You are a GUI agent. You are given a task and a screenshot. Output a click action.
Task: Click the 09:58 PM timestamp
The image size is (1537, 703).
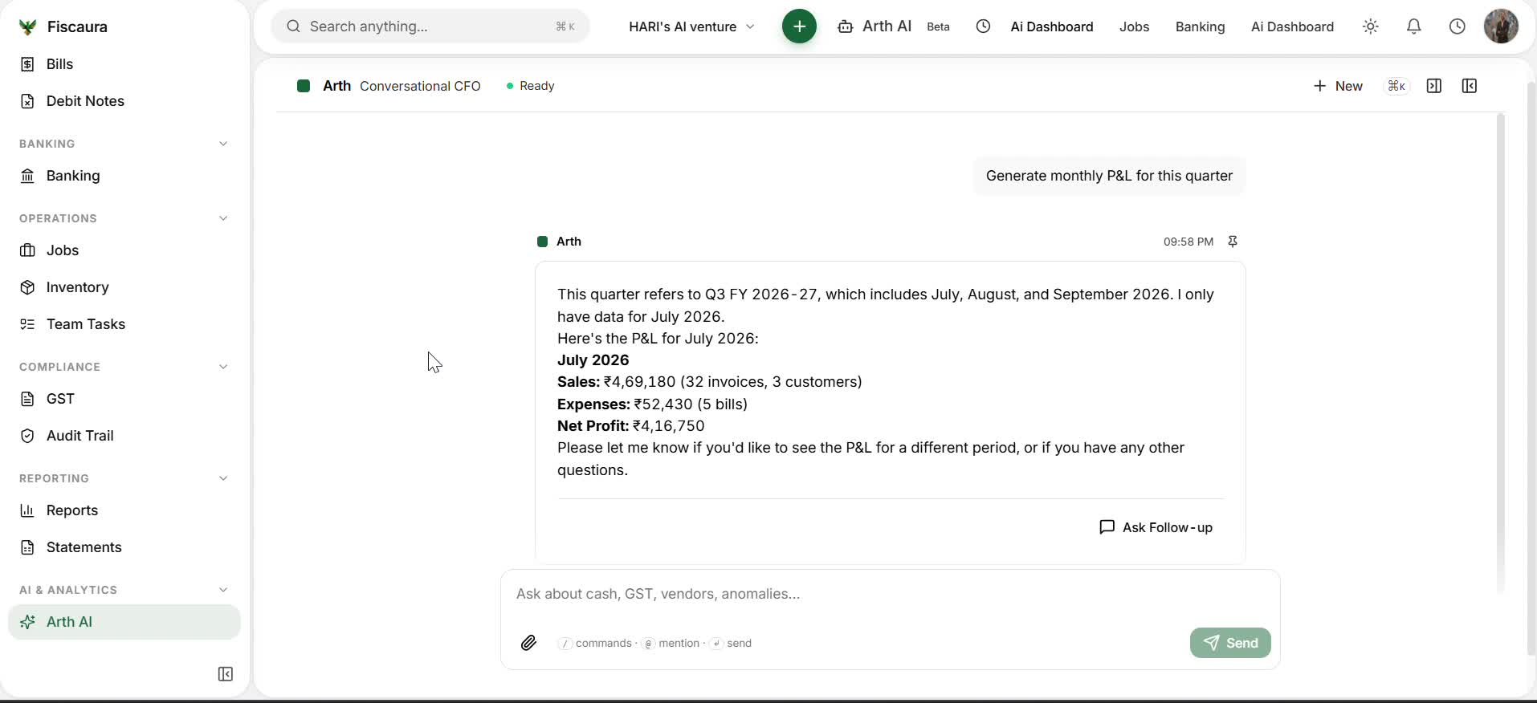1188,242
